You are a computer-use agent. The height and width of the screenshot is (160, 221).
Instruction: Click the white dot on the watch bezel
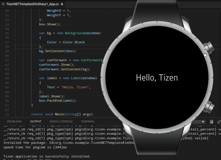pyautogui.click(x=205, y=55)
